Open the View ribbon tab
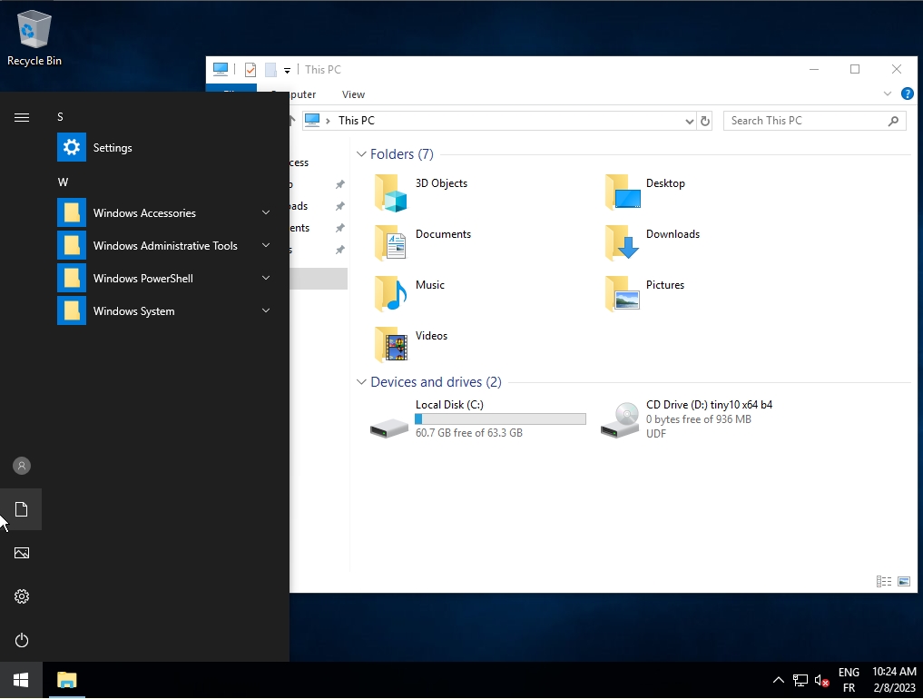Screen dimensions: 923x699 (353, 94)
